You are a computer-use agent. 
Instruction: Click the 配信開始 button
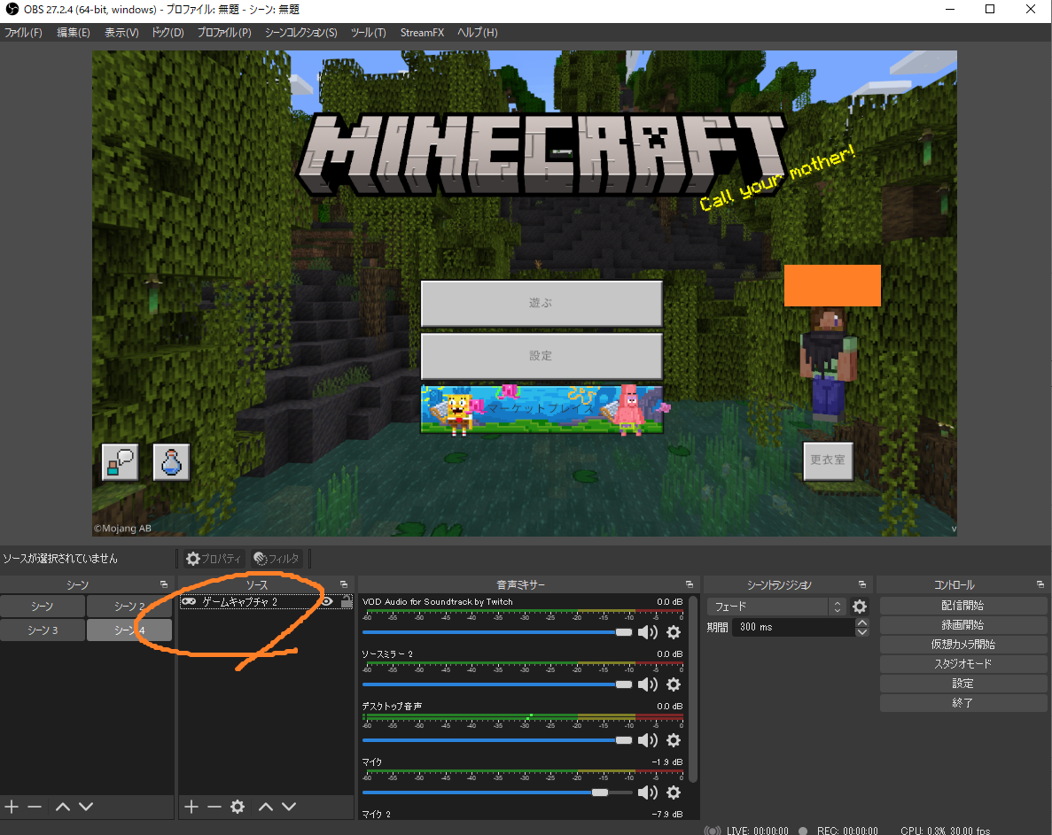(962, 606)
